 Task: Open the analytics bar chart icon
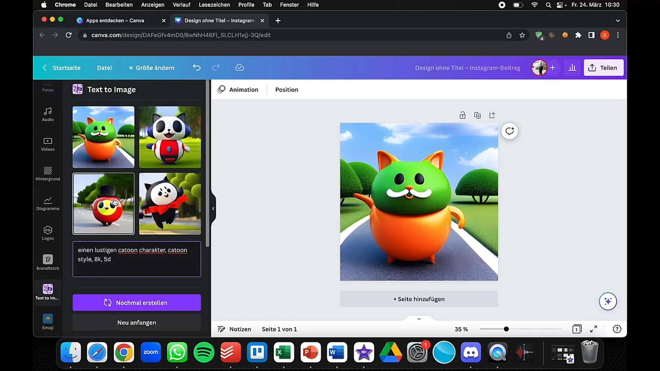[x=572, y=68]
